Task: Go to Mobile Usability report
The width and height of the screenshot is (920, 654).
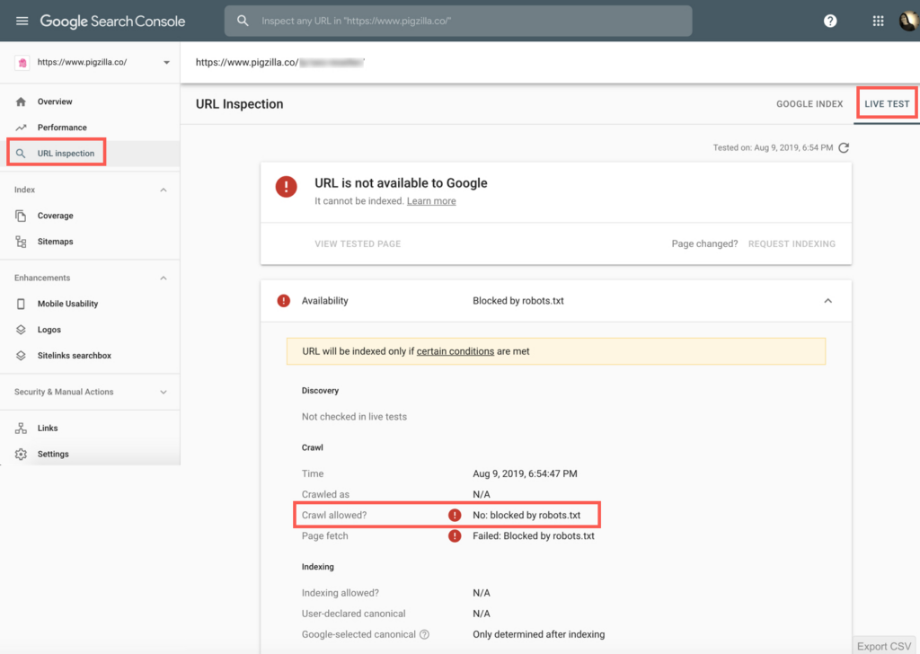Action: coord(67,304)
